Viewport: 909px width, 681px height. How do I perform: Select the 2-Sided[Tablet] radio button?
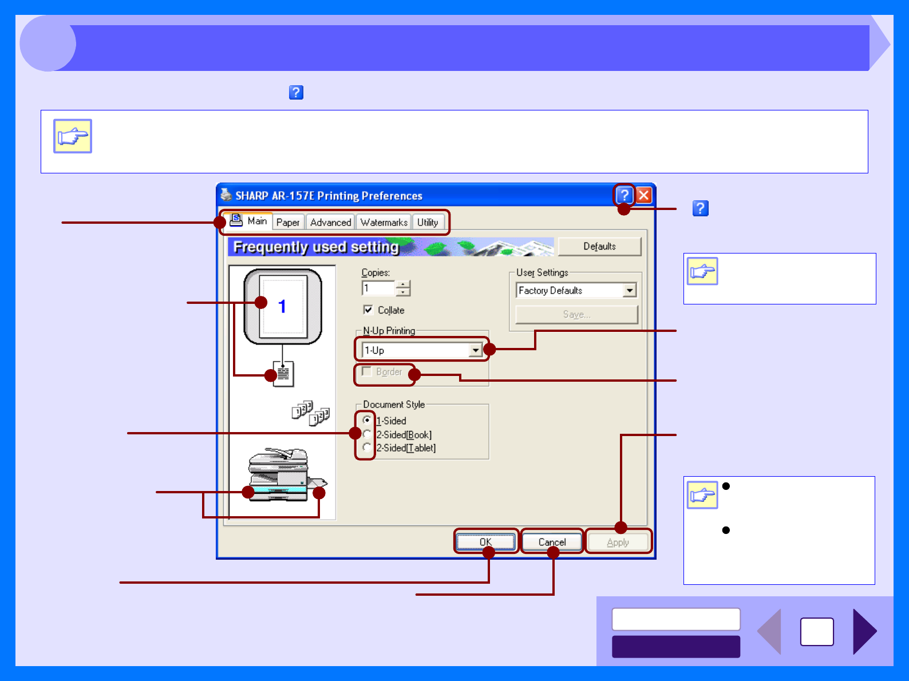(367, 447)
